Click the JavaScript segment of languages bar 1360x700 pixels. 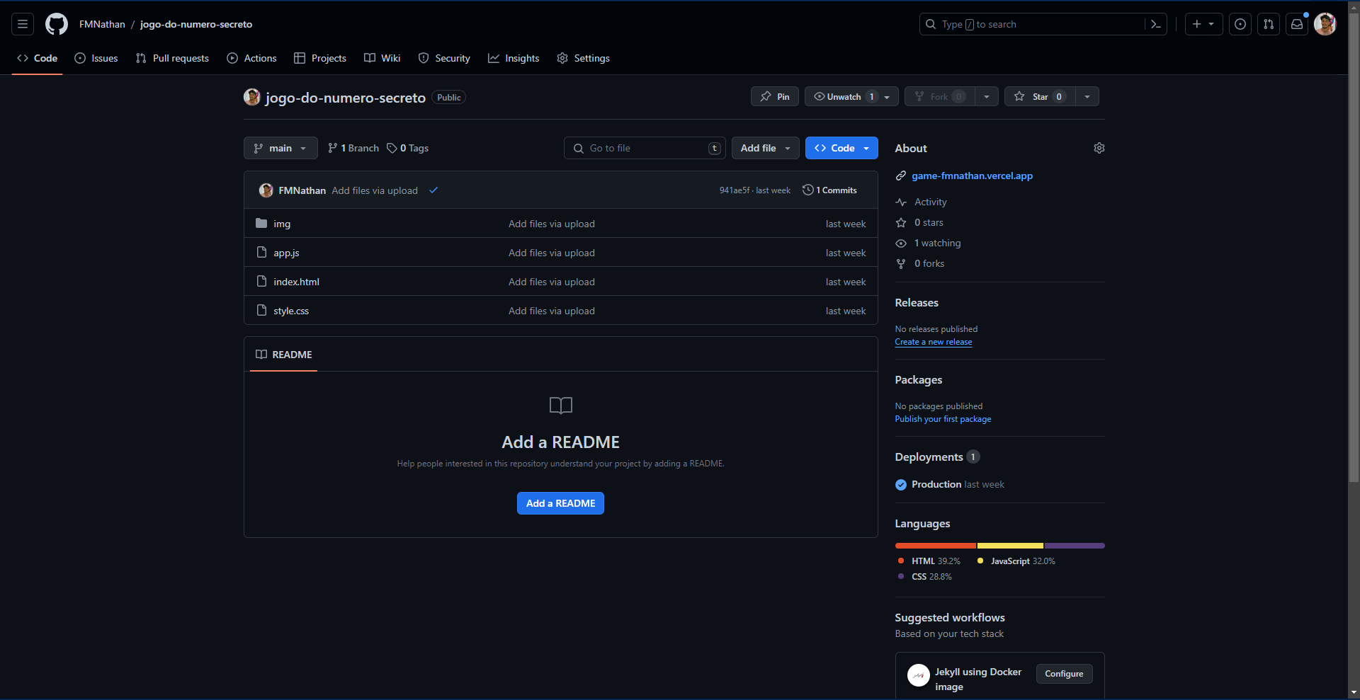1010,546
